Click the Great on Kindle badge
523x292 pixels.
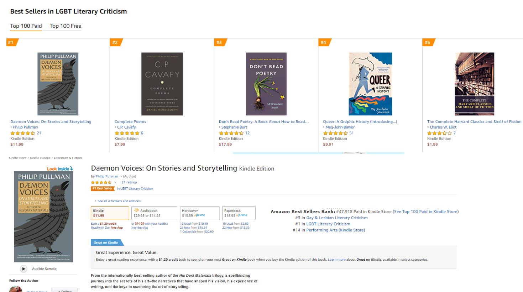click(106, 243)
